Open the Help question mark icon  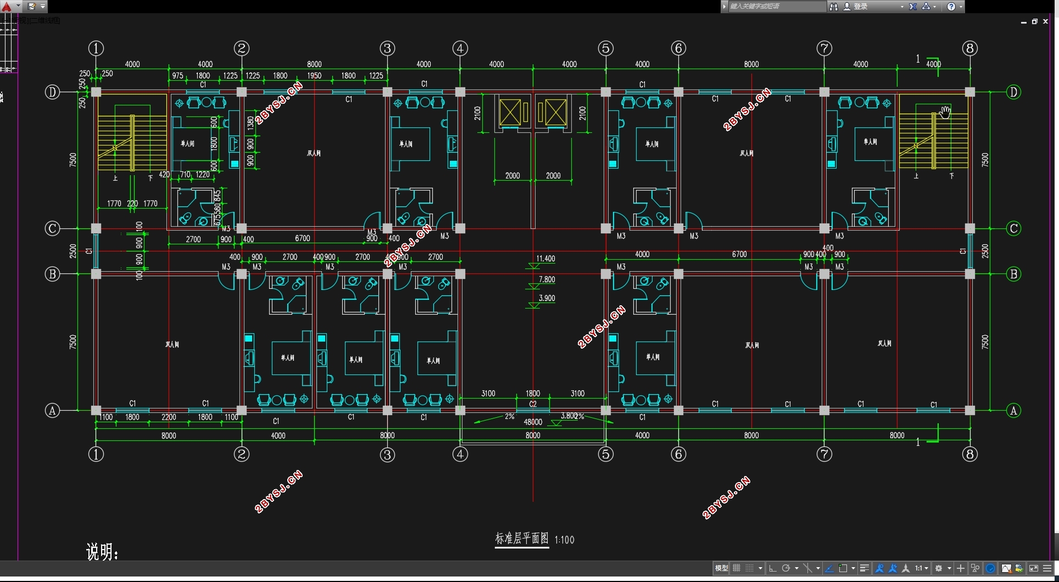point(951,6)
